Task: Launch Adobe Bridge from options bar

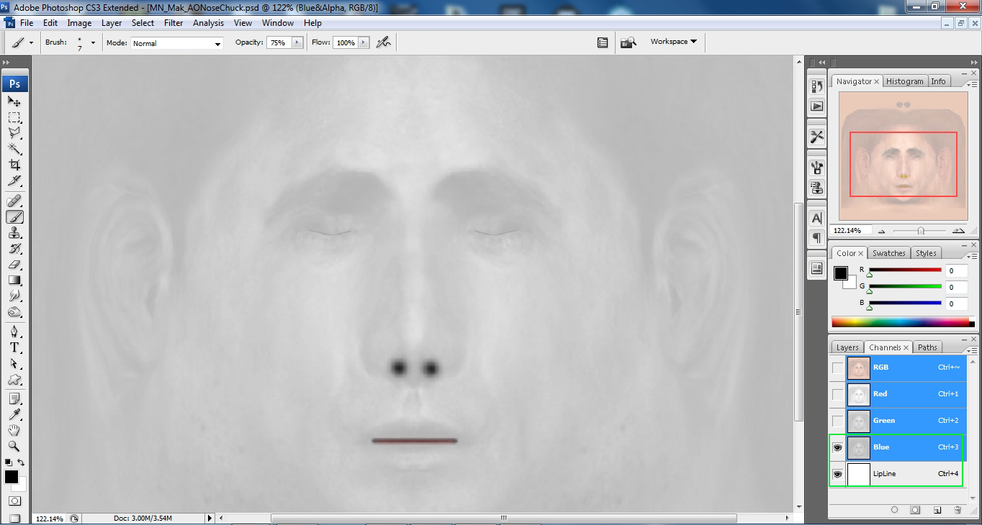Action: tap(629, 42)
